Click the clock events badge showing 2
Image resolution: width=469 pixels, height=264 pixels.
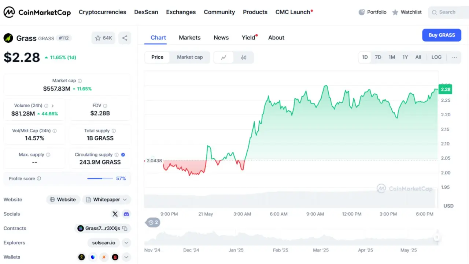(x=153, y=222)
